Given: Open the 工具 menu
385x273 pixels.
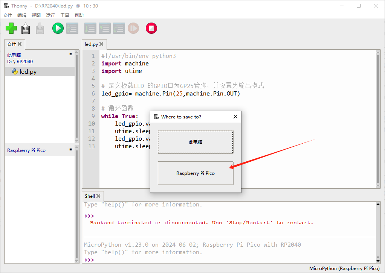Looking at the screenshot, I should tap(65, 15).
